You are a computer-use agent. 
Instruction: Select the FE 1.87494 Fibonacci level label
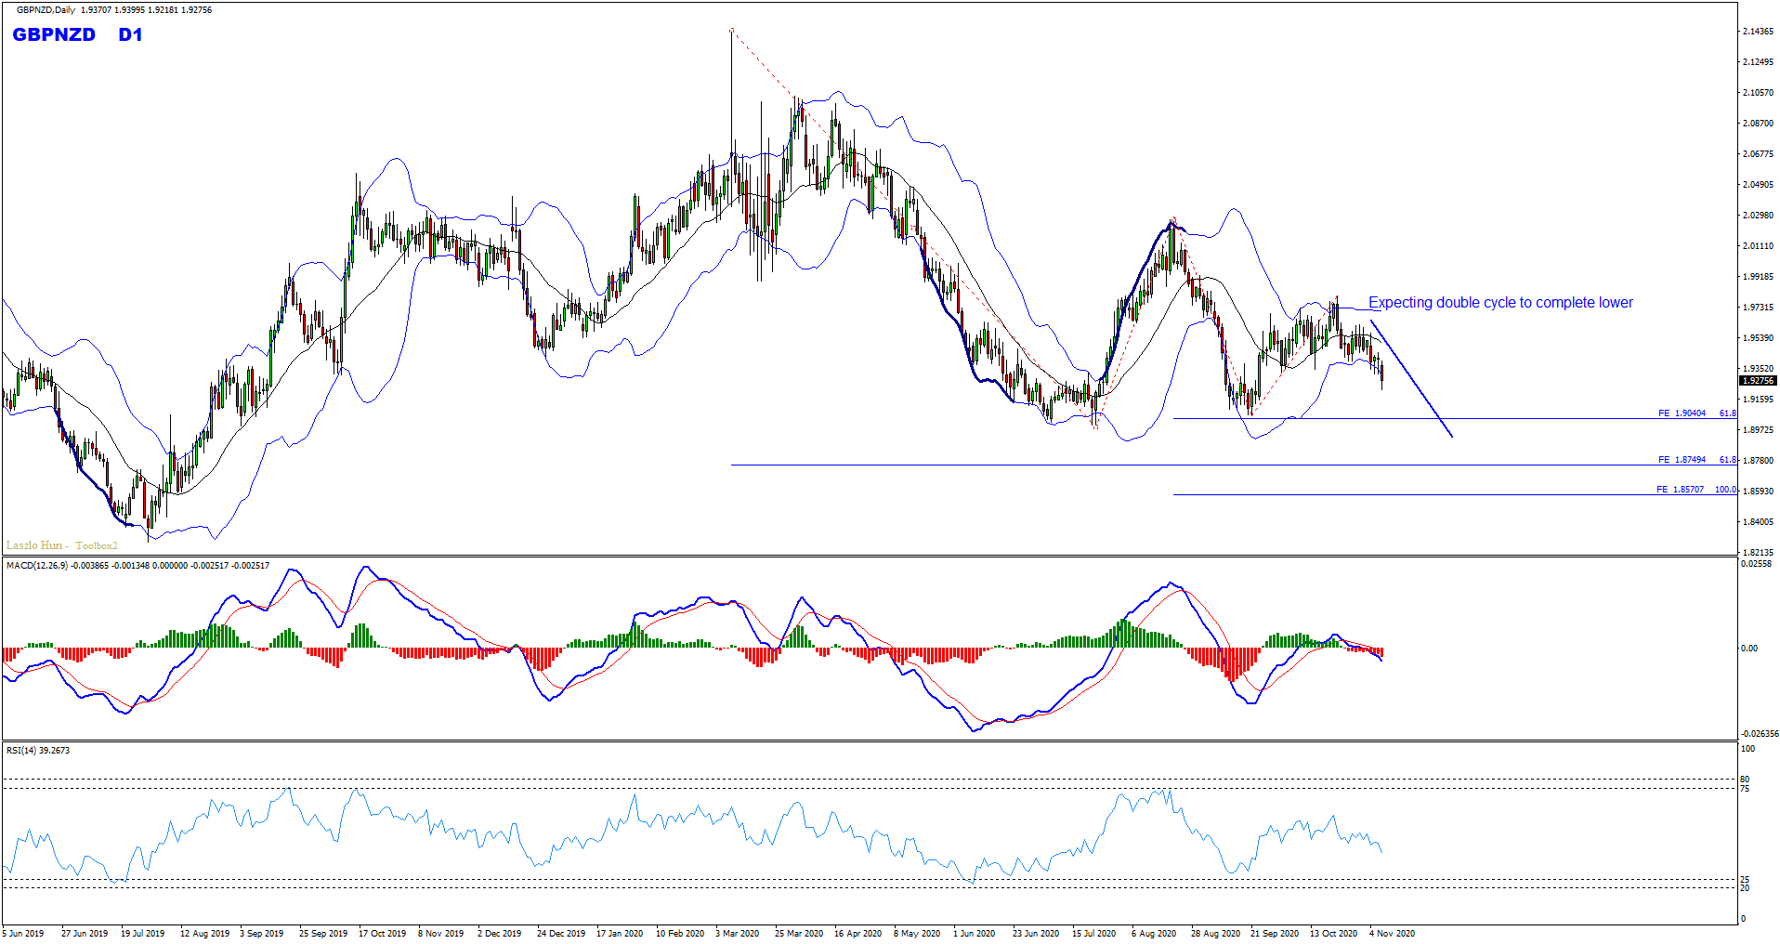1697,460
